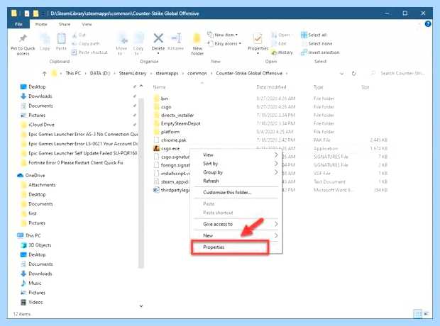Open the address bar history dropdown
The height and width of the screenshot is (326, 440).
pyautogui.click(x=341, y=74)
